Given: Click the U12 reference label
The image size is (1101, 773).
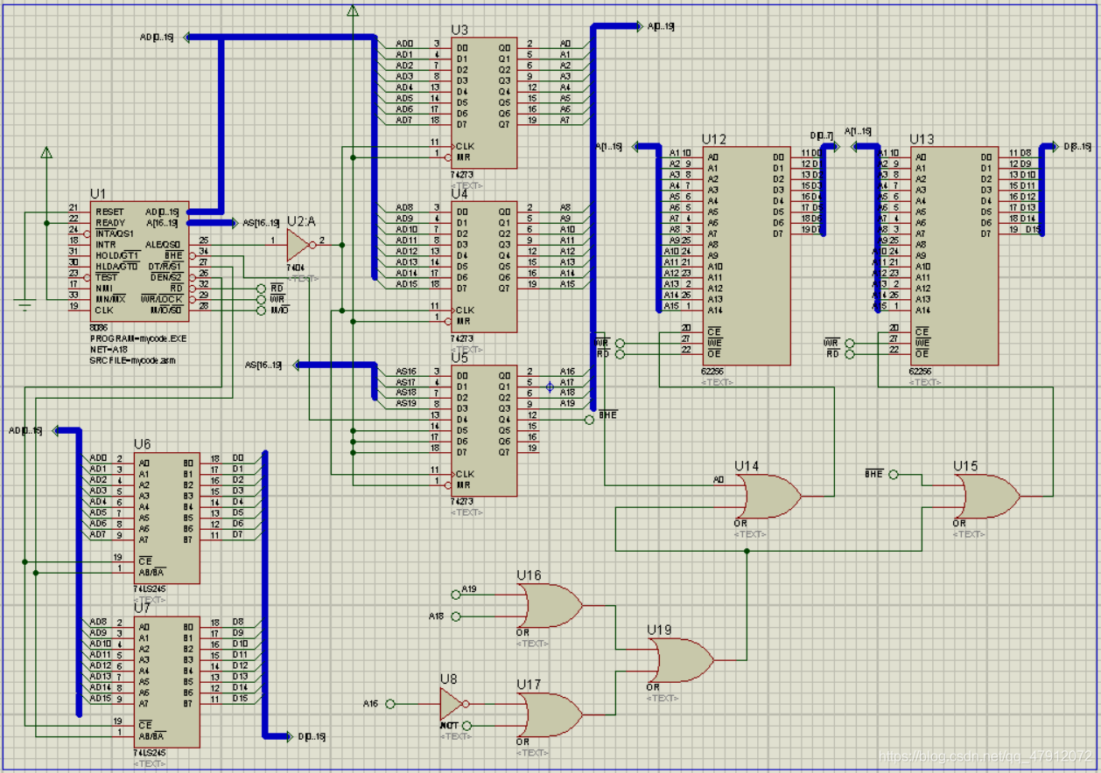Looking at the screenshot, I should click(714, 139).
